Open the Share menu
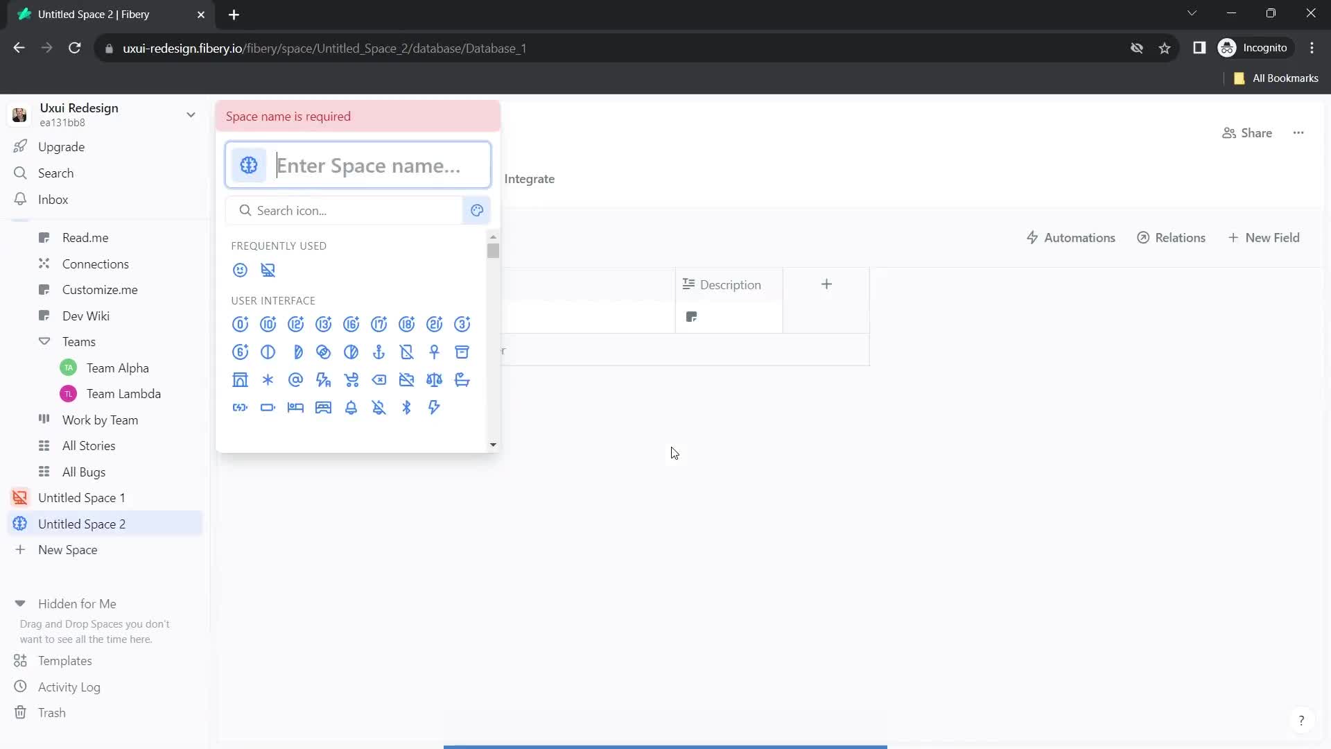 tap(1250, 132)
